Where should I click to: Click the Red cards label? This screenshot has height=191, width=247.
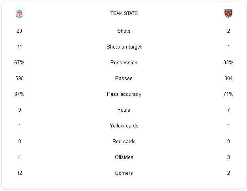click(x=124, y=141)
